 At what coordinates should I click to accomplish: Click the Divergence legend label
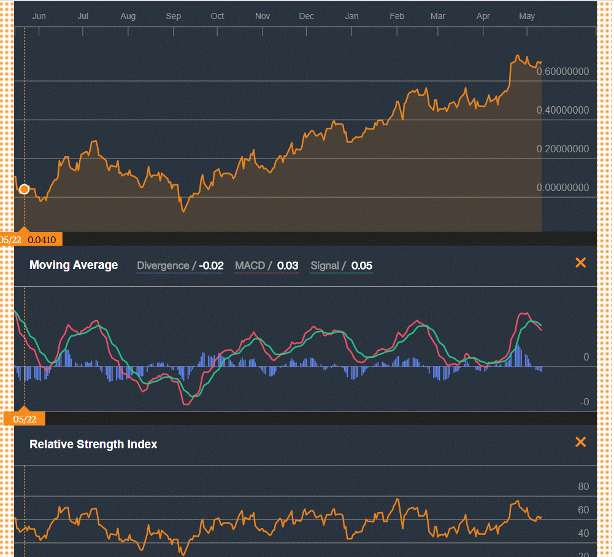point(163,266)
